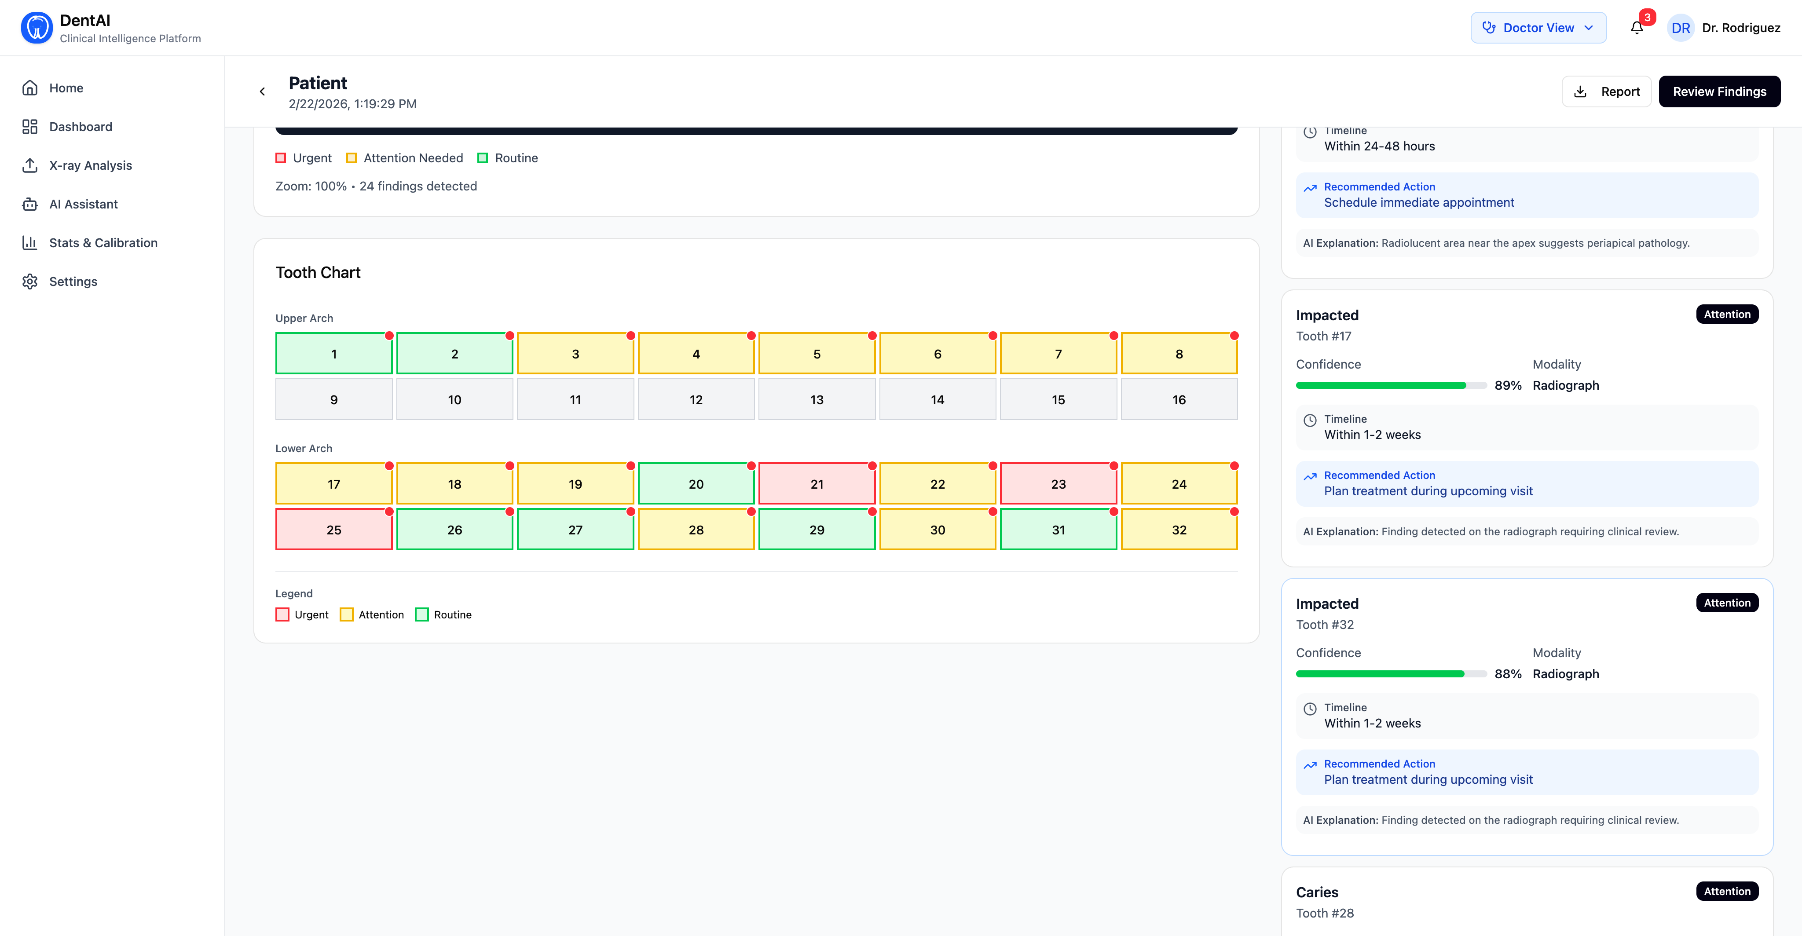Toggle urgent tooth 21 in chart
The height and width of the screenshot is (936, 1802).
click(817, 484)
